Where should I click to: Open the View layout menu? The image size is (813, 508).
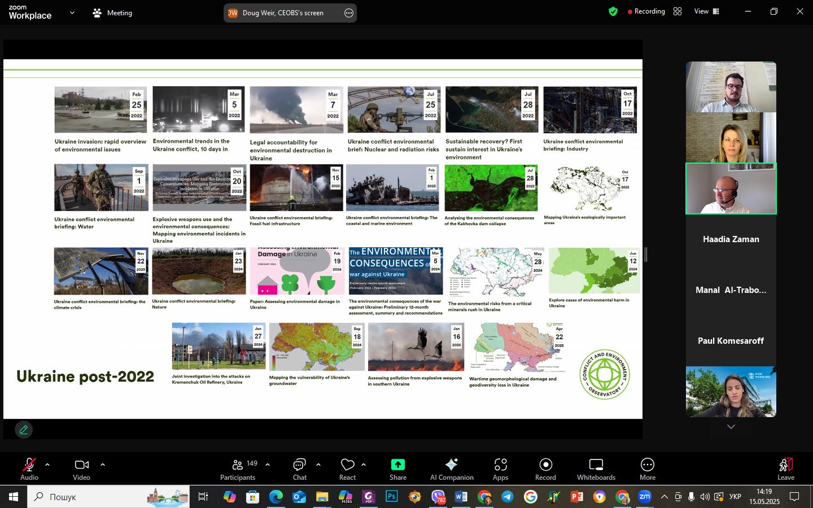click(x=707, y=11)
